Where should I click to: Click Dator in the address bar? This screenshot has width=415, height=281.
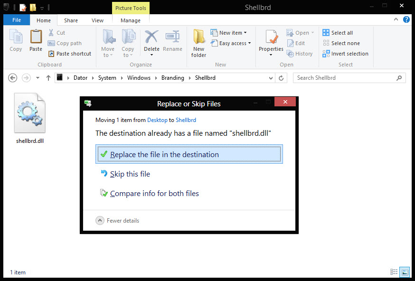click(80, 78)
